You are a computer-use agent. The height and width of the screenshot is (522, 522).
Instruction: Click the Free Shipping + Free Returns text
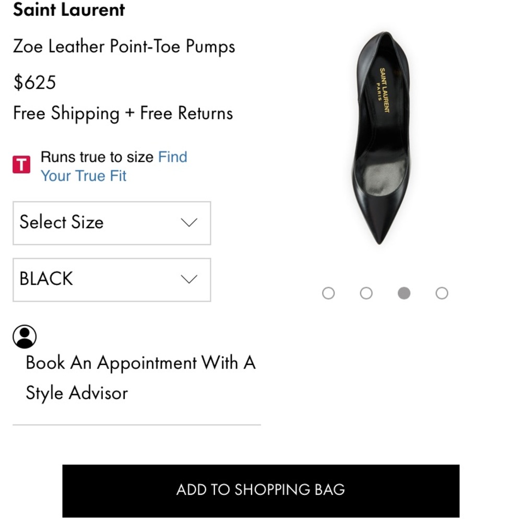tap(123, 113)
